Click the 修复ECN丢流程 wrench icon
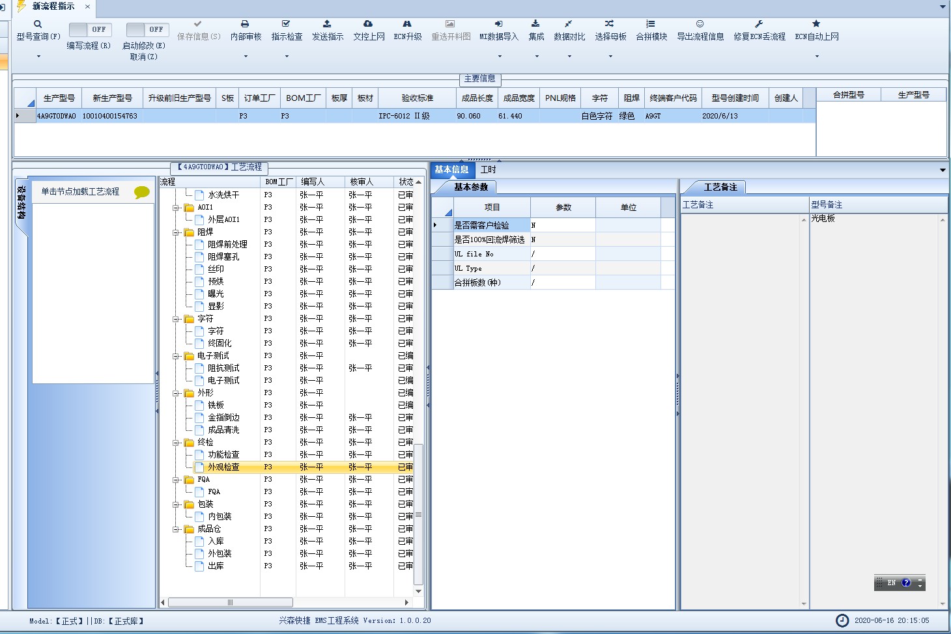Viewport: 951px width, 634px height. [x=759, y=24]
